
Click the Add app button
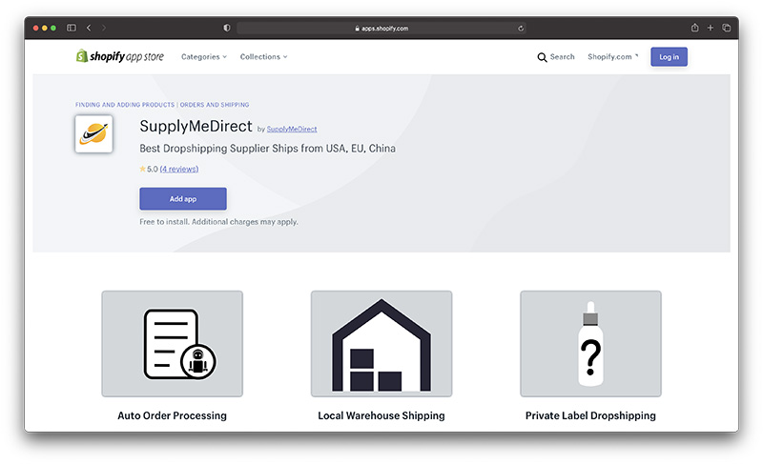click(183, 199)
